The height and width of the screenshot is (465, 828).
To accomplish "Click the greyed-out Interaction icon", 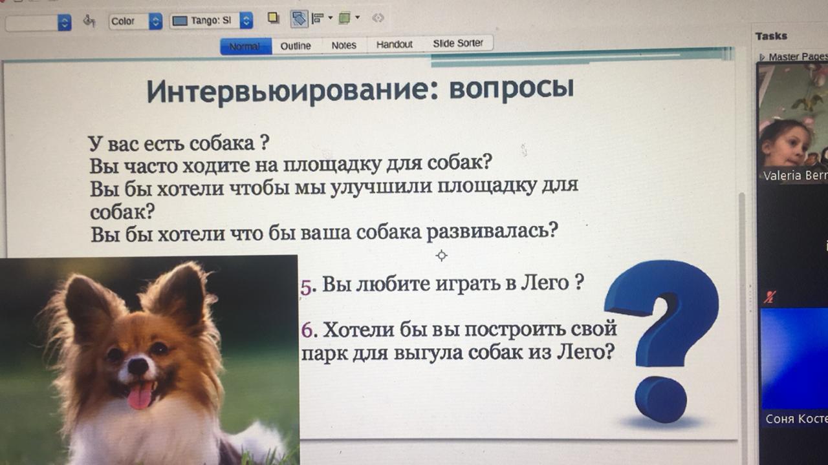I will pos(378,18).
